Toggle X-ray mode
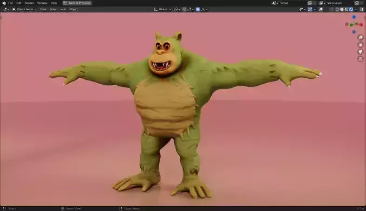 (331, 9)
